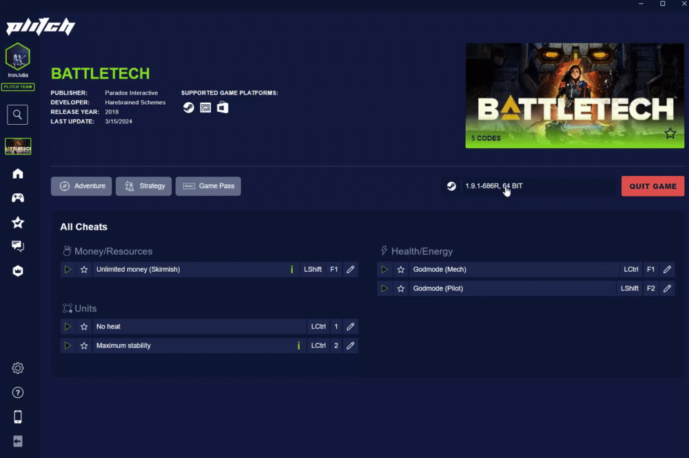This screenshot has width=689, height=458.
Task: Click the Paradox Interactive publisher text
Action: pos(132,93)
